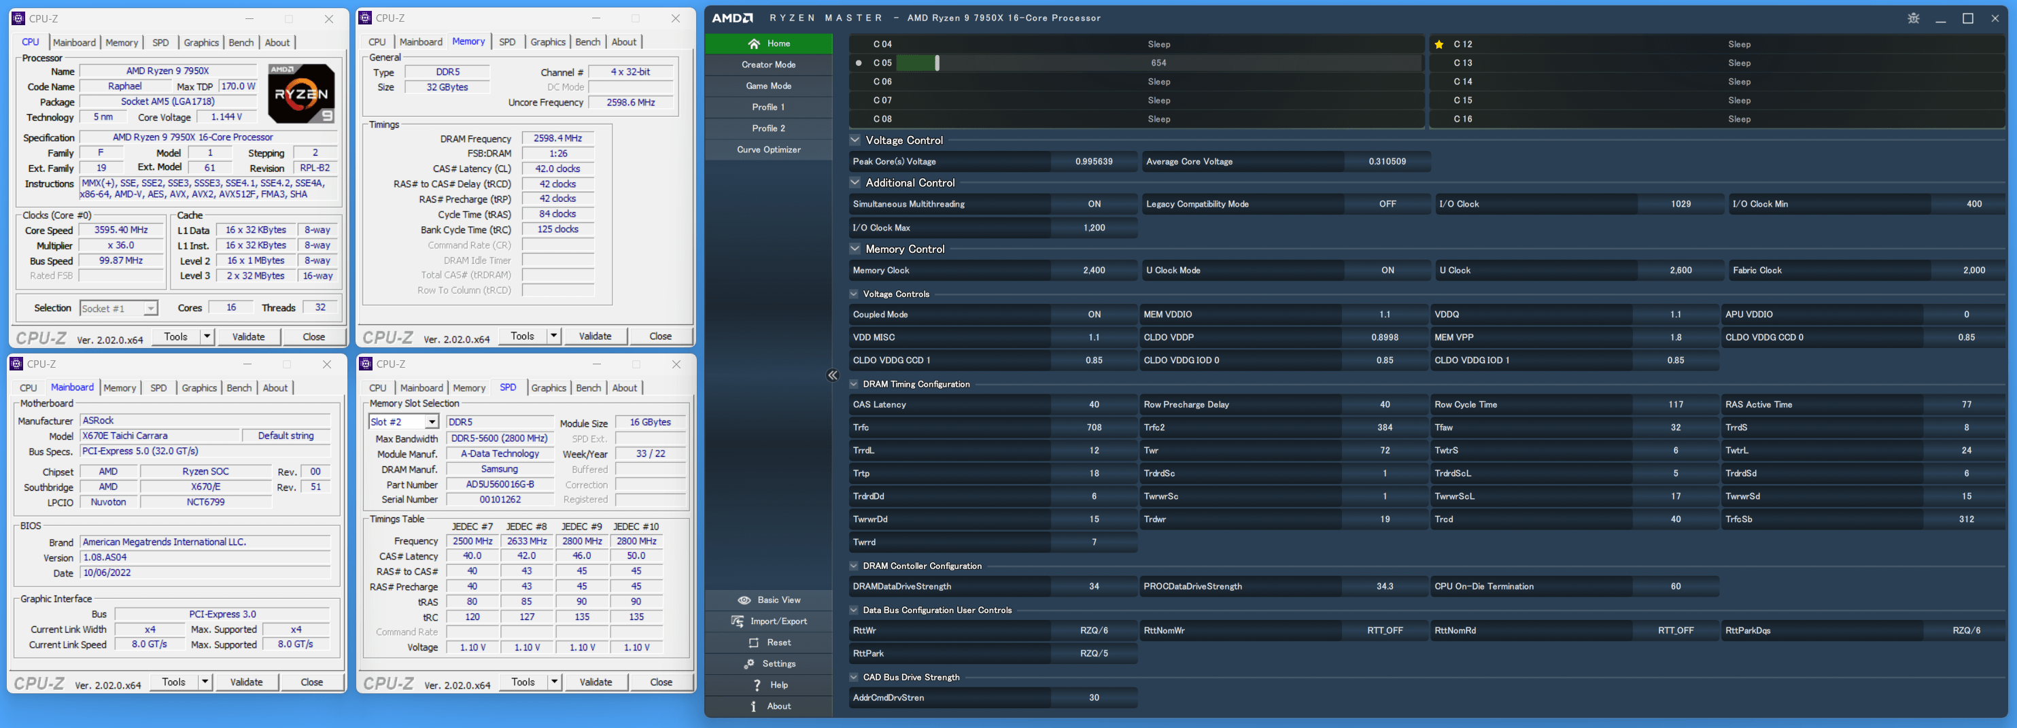Click the Import/Export icon in Ryzen Master

coord(738,621)
